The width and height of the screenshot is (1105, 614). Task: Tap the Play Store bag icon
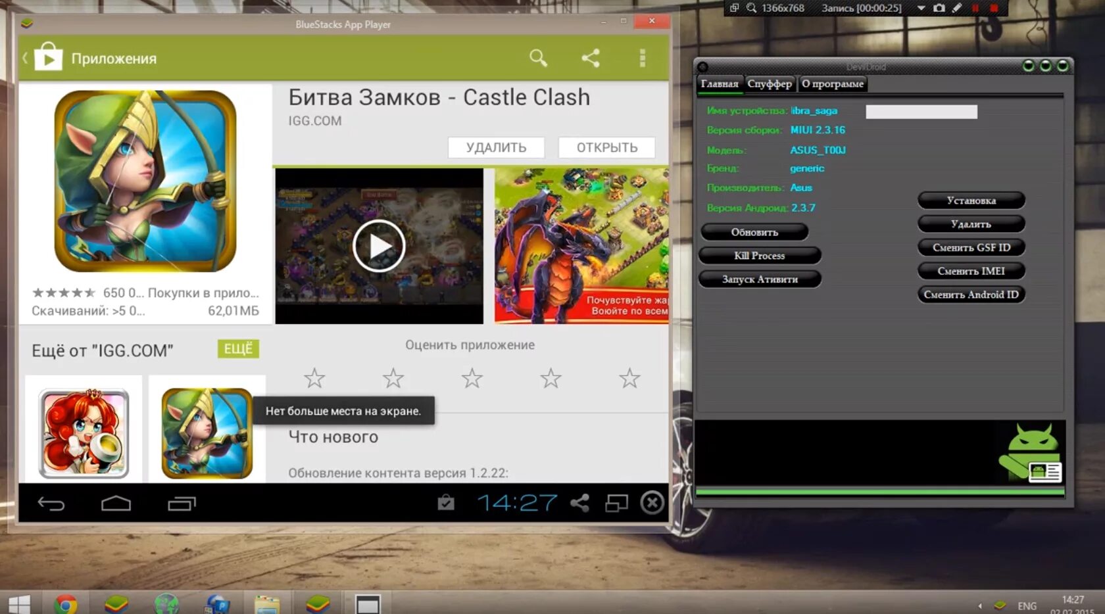pos(48,57)
